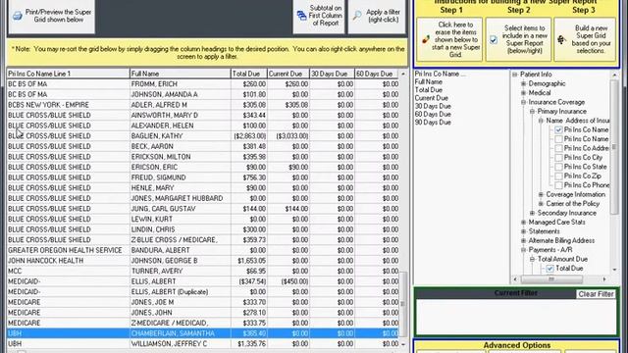Select Current Due in selected items list
The width and height of the screenshot is (628, 353).
(432, 98)
